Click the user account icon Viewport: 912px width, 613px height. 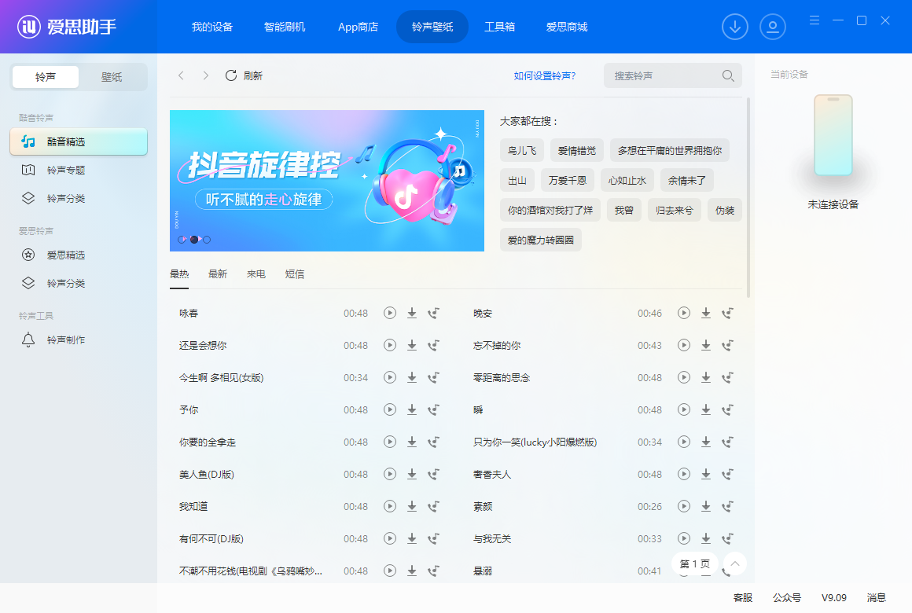773,26
